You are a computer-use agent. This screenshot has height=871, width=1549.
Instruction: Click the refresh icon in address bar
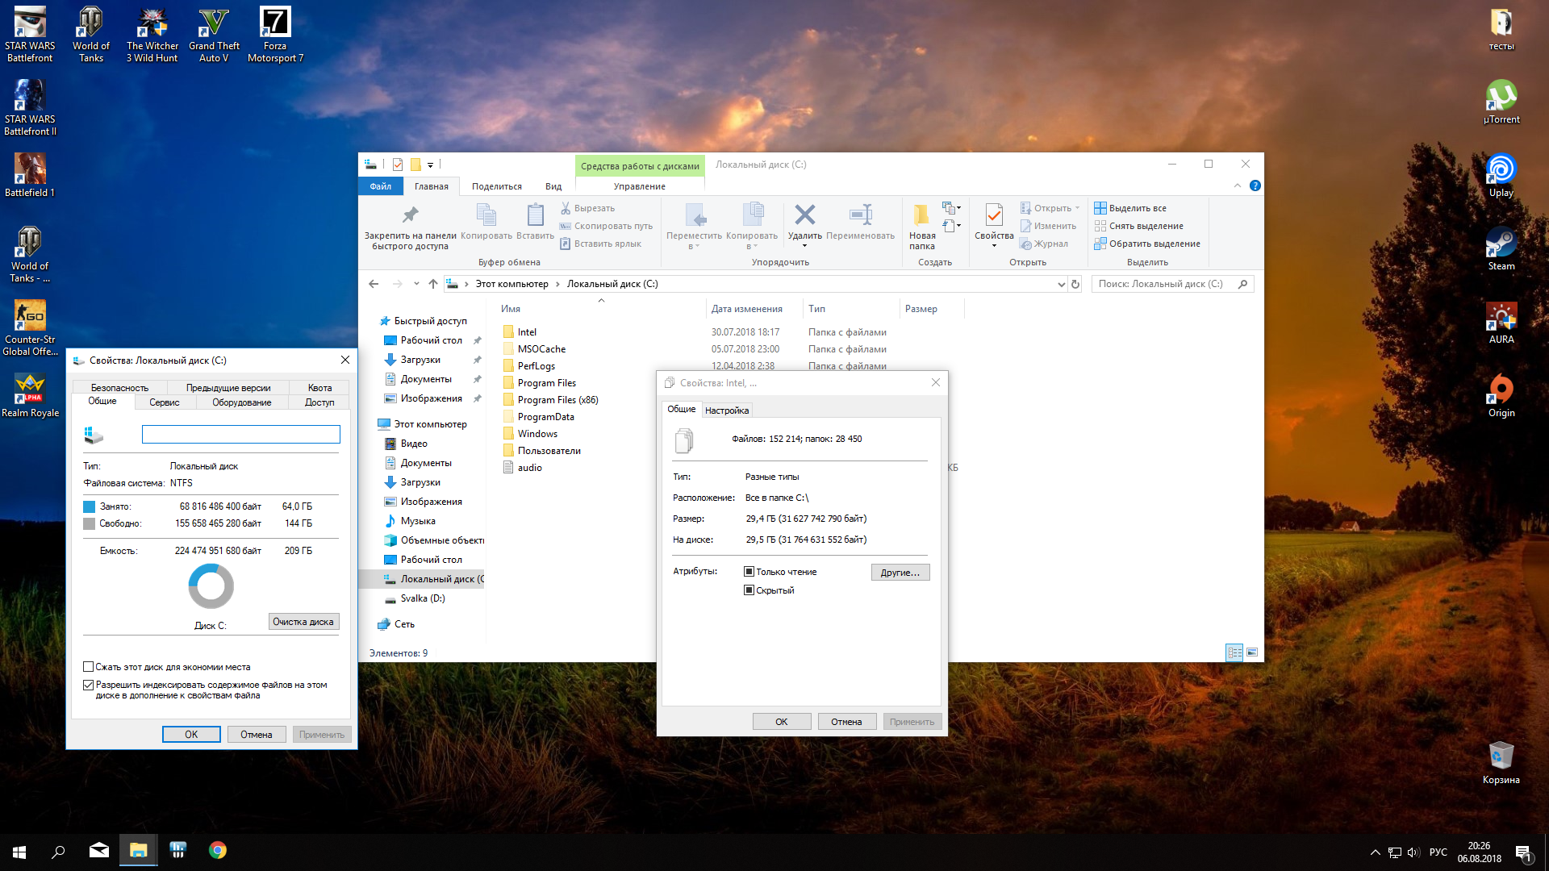click(1075, 284)
